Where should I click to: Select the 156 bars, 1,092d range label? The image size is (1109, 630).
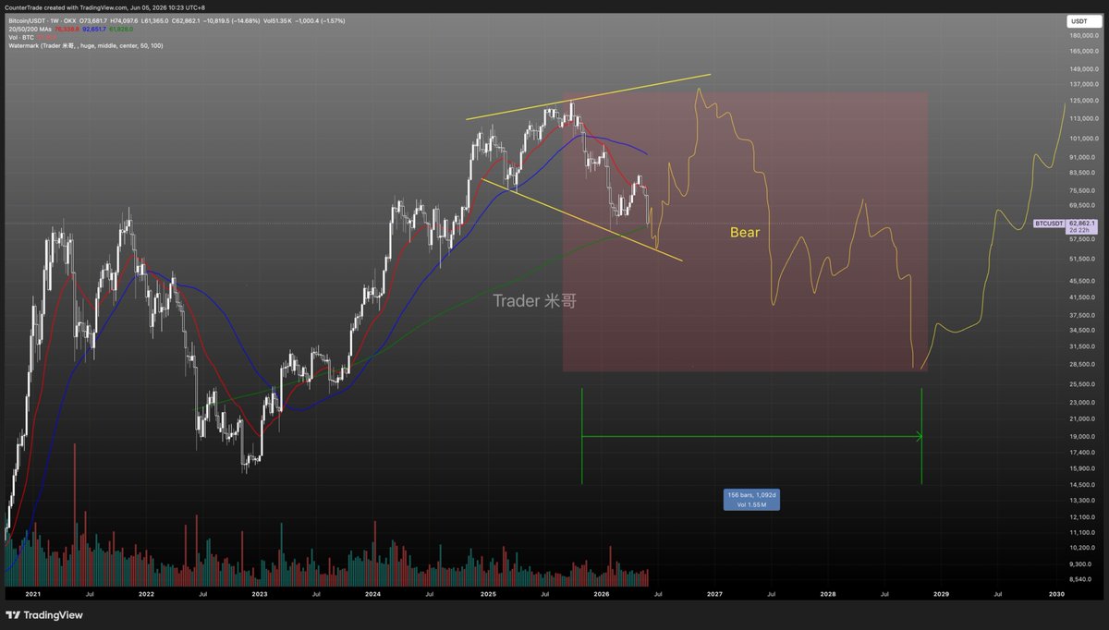(751, 499)
